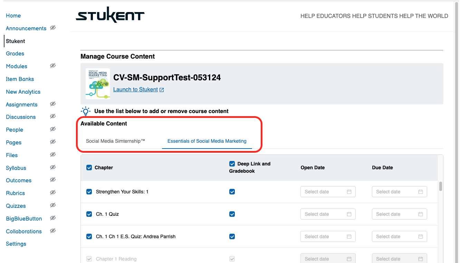Click due date field for Ch. 1 Quiz

point(400,214)
